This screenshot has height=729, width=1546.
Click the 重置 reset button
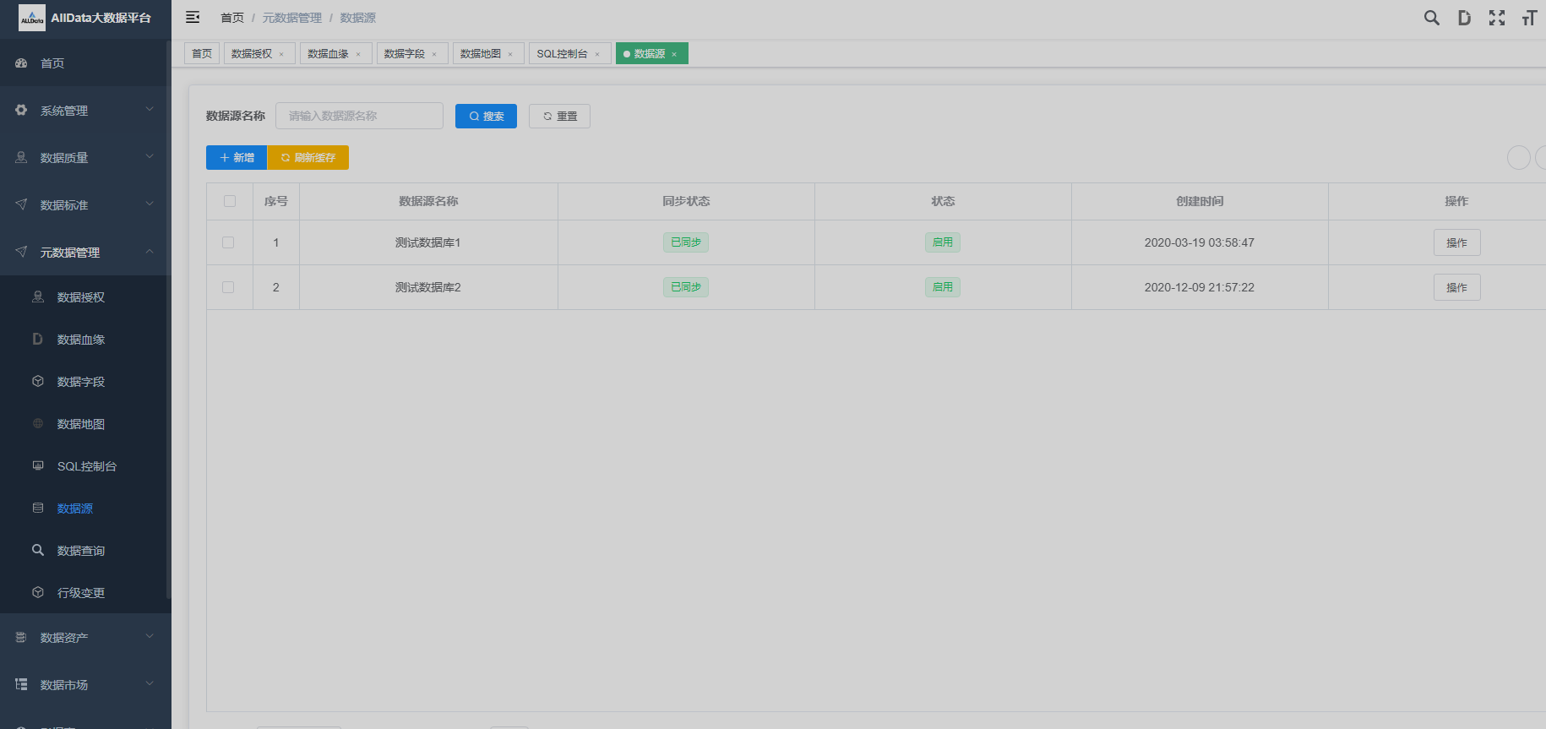[x=559, y=116]
